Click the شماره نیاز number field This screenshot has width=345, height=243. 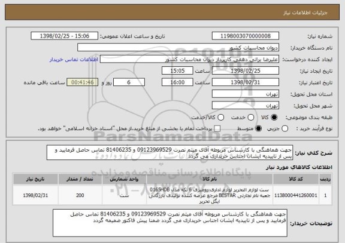[x=246, y=36]
